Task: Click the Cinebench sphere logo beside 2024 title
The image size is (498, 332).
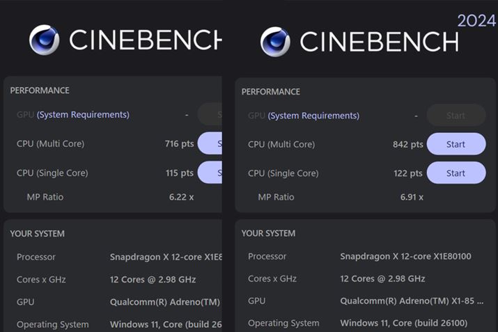Action: (x=275, y=41)
